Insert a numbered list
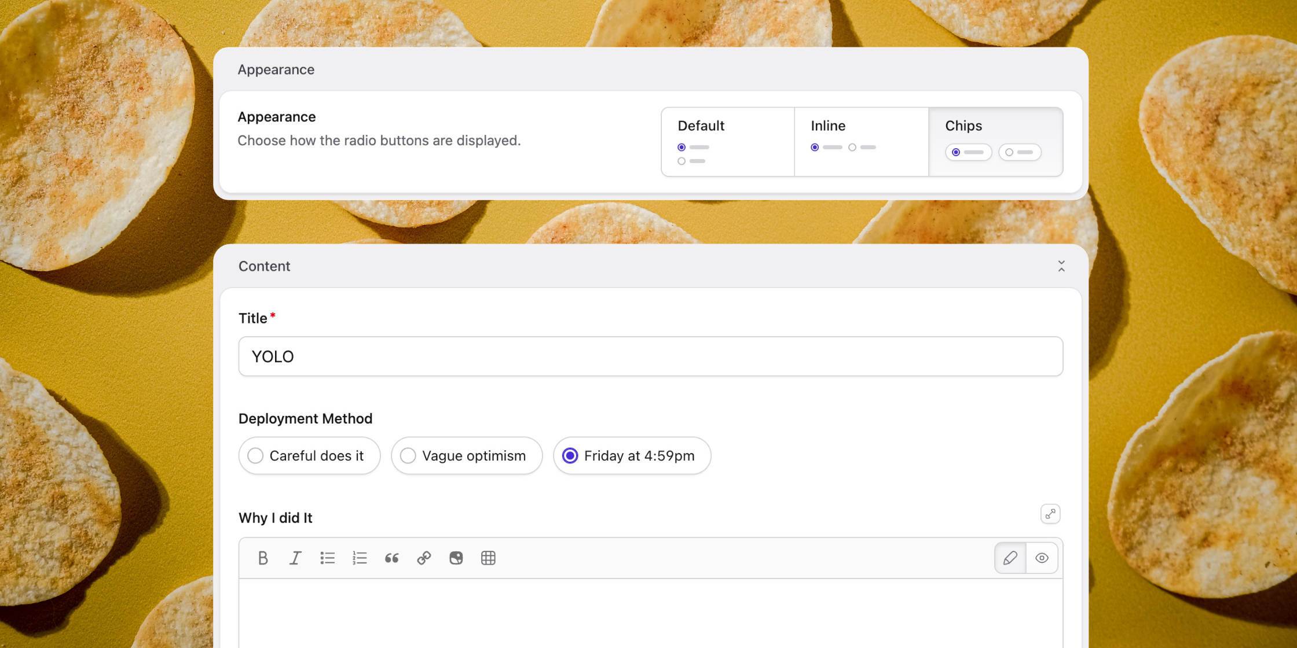 point(360,558)
